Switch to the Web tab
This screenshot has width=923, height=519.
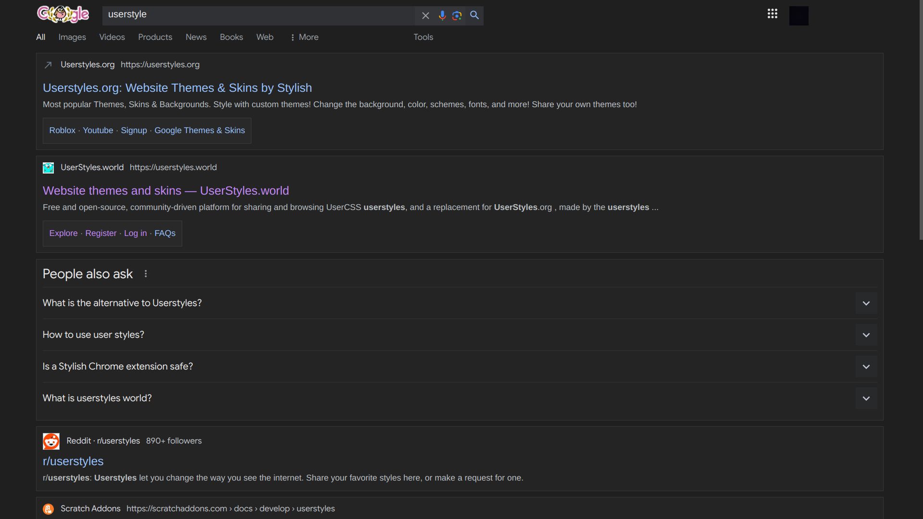[x=265, y=37]
